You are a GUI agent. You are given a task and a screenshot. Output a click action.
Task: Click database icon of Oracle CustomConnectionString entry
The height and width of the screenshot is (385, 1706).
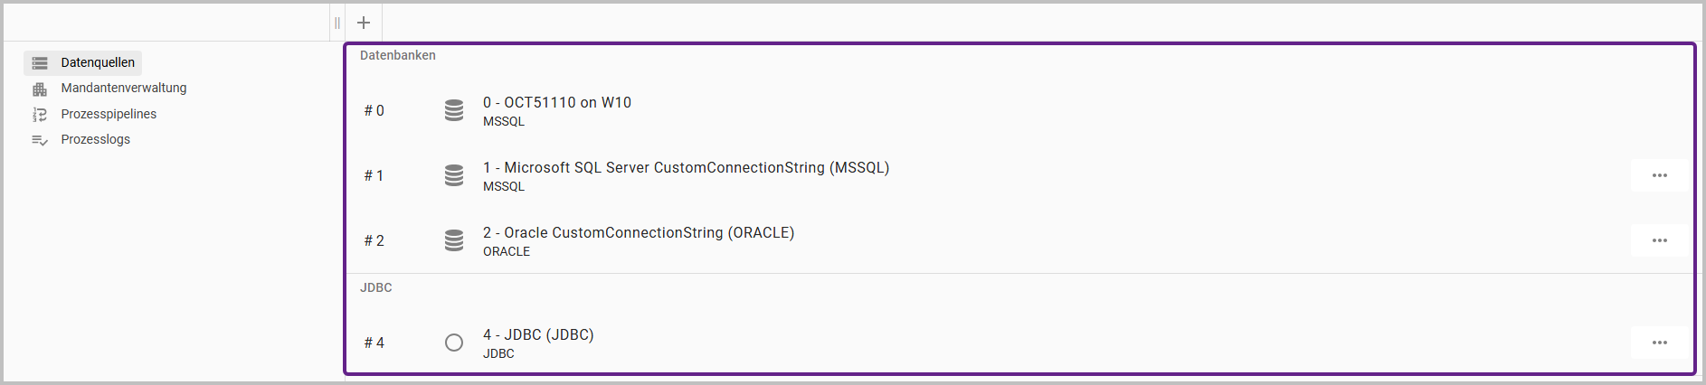click(454, 240)
